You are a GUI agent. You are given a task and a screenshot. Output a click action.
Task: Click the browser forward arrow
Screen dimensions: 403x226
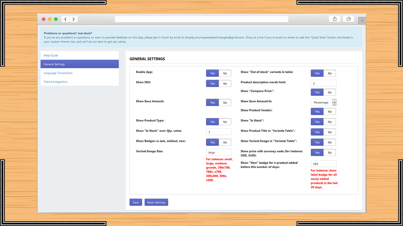tap(73, 19)
